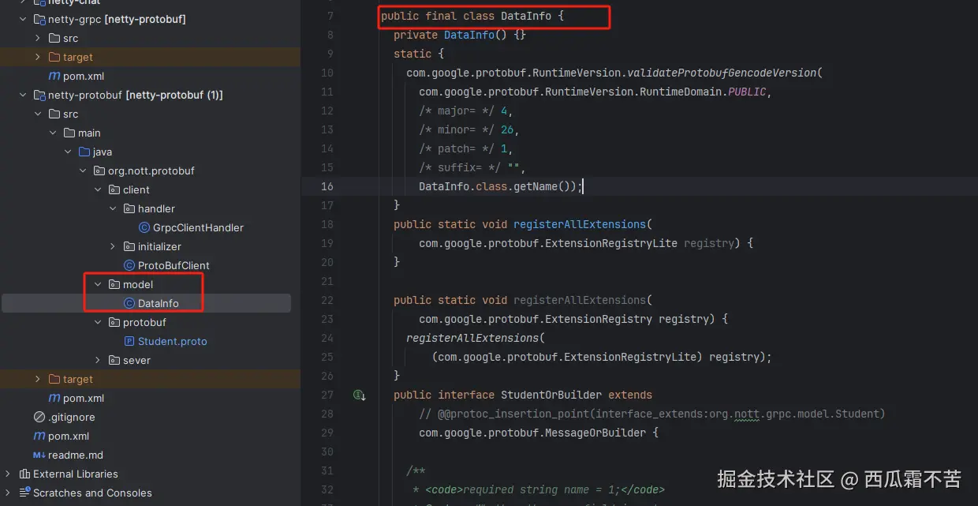Click the sever package icon
The image size is (978, 506).
(114, 360)
